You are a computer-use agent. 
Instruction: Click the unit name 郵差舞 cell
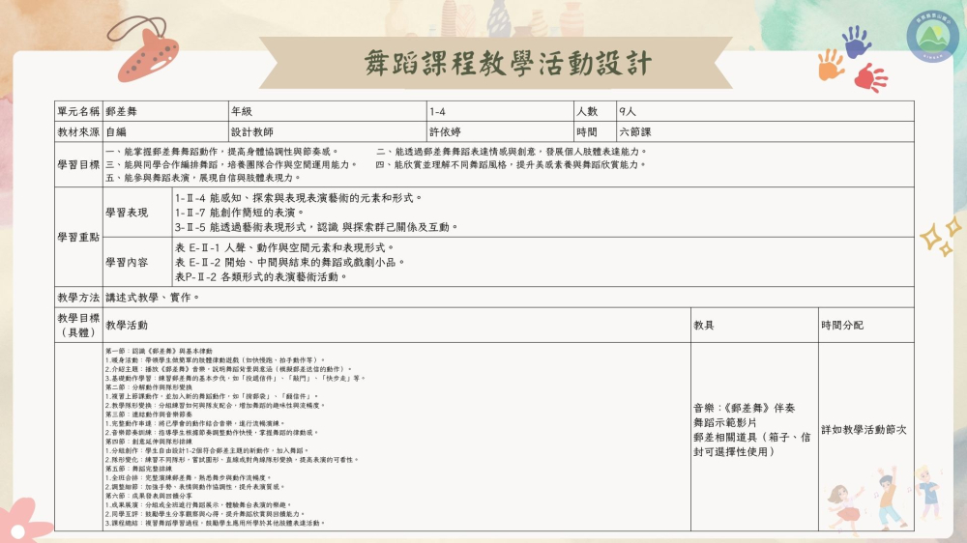(166, 111)
